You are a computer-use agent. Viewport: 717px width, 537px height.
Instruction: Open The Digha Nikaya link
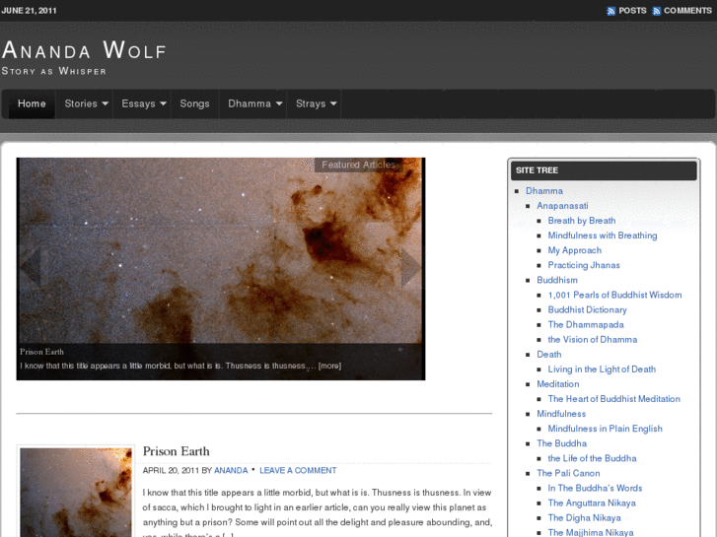[585, 518]
